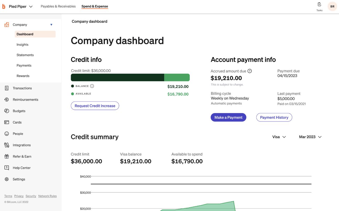Open the Mar 2023 month dropdown
The height and width of the screenshot is (211, 339).
coord(310,137)
